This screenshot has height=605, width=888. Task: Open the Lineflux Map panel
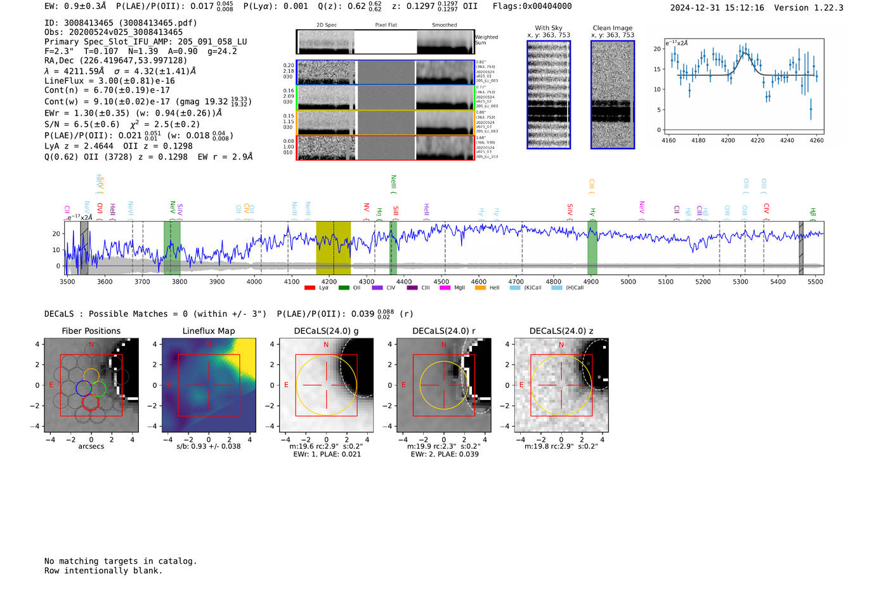pos(209,385)
